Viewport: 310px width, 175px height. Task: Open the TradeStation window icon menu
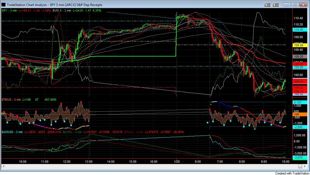coord(4,5)
